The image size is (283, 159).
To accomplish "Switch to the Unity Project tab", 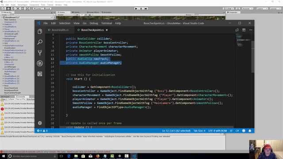I will click(5, 97).
